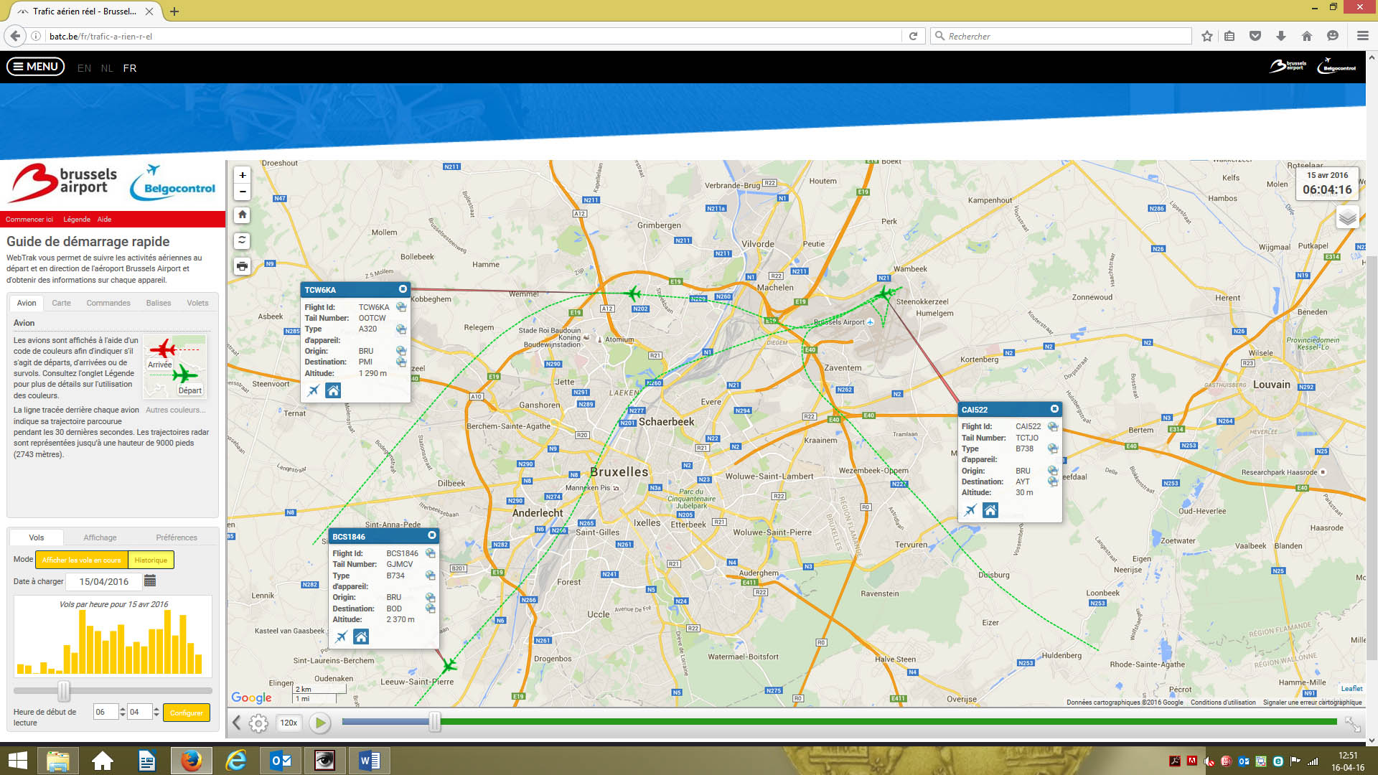Click Légende link in red bar
This screenshot has width=1378, height=775.
pyautogui.click(x=77, y=219)
